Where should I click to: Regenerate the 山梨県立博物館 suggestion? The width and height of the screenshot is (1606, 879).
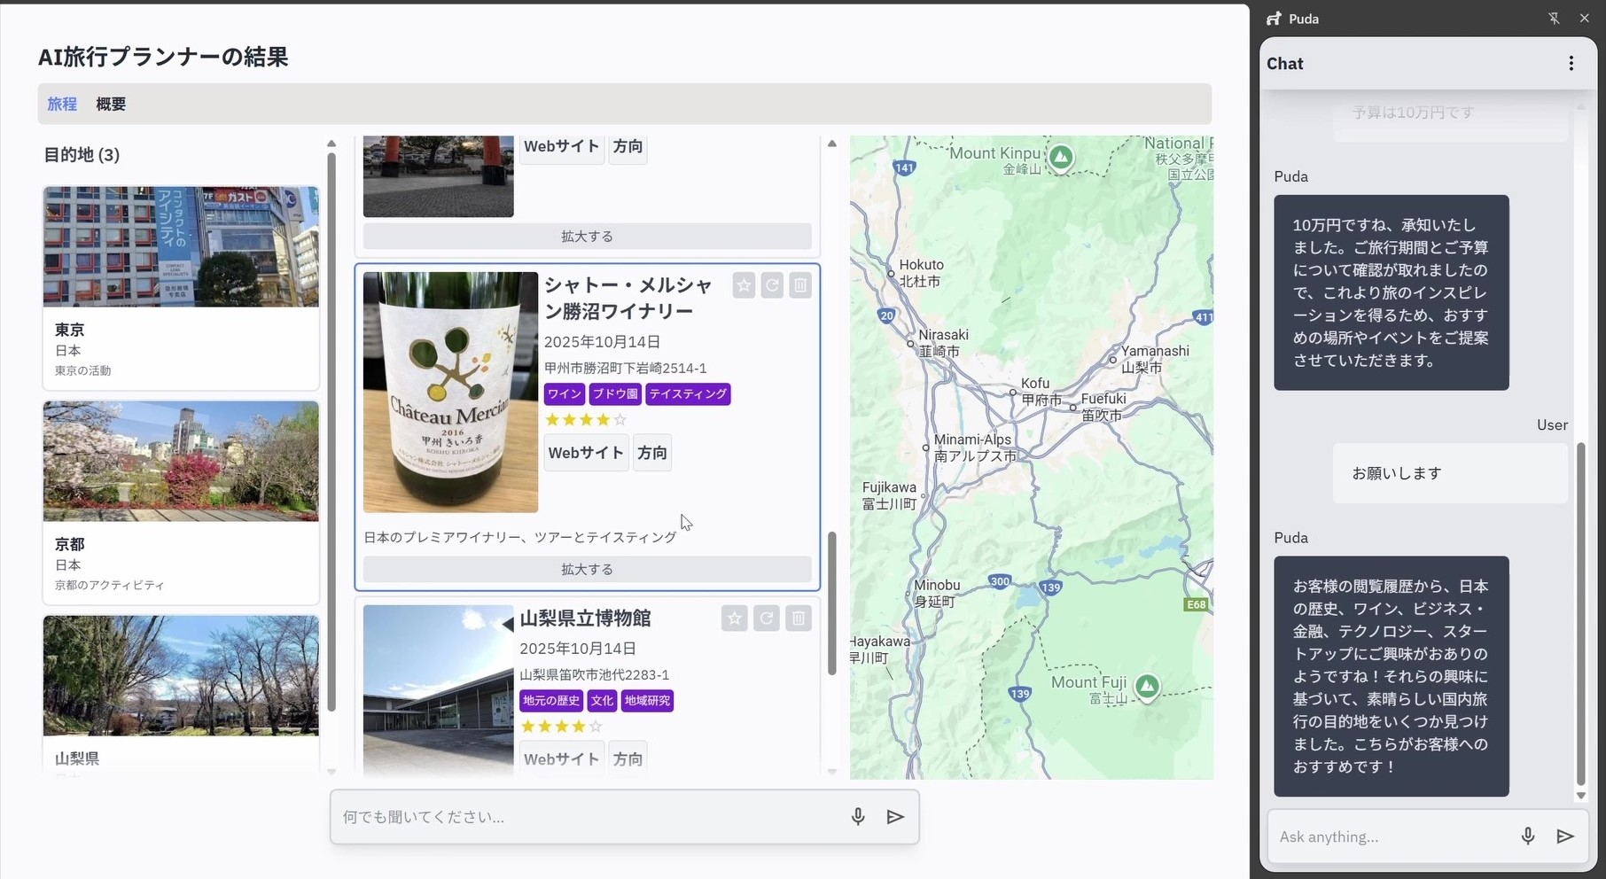pyautogui.click(x=767, y=618)
